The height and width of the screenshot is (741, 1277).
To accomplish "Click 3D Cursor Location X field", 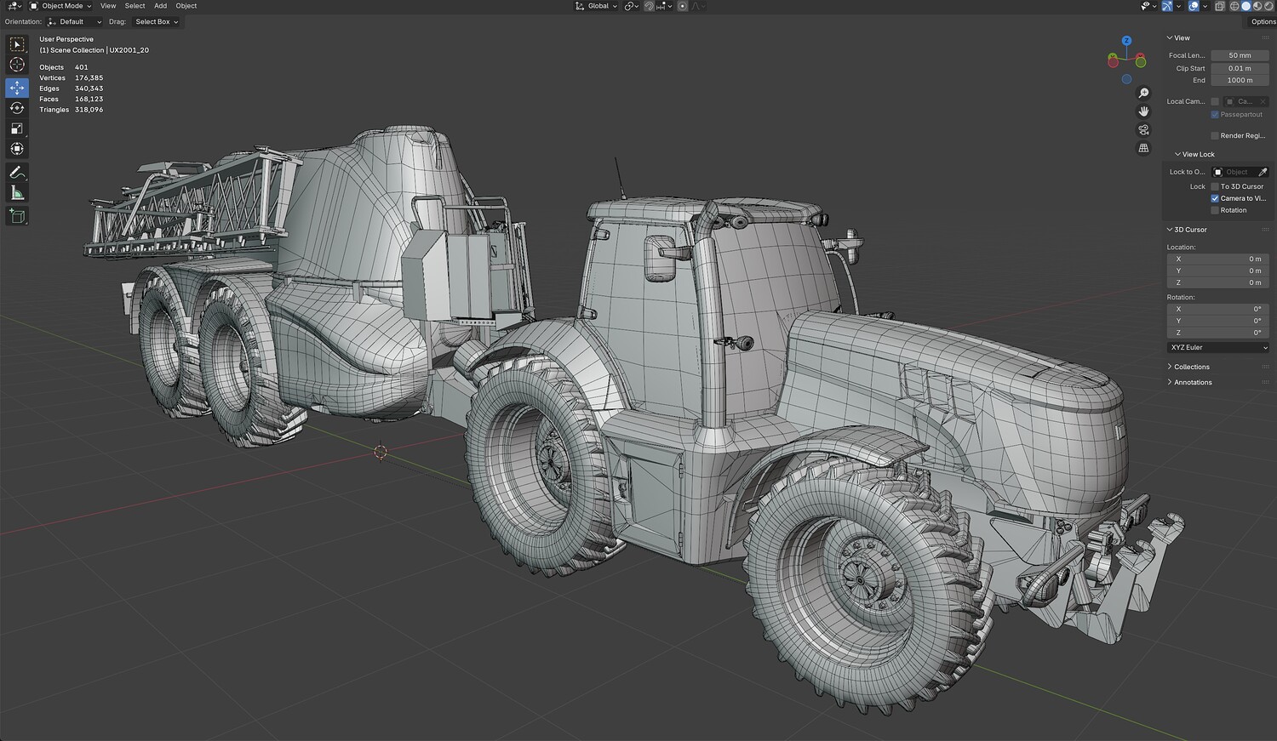I will click(1218, 259).
